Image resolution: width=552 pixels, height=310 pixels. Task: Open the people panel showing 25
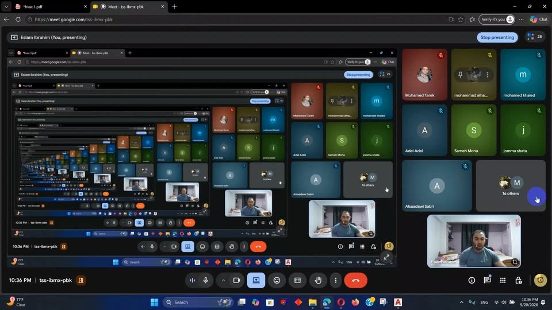click(x=535, y=37)
